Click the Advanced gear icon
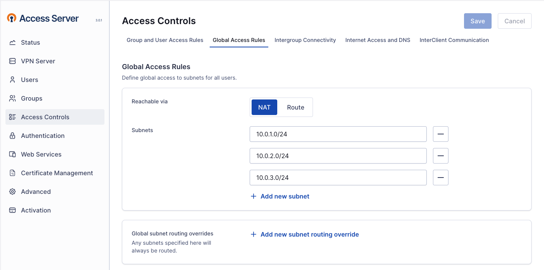 pyautogui.click(x=12, y=192)
